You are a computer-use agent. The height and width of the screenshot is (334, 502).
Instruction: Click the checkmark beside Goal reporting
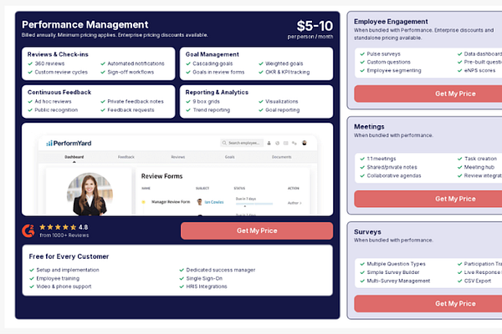tap(261, 110)
